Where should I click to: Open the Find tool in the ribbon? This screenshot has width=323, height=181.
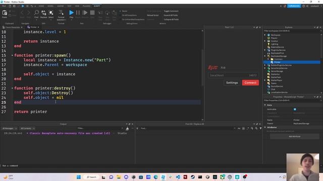click(36, 13)
